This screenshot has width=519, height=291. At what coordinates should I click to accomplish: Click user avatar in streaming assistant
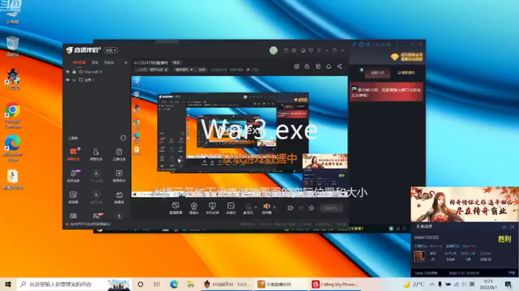(x=273, y=50)
